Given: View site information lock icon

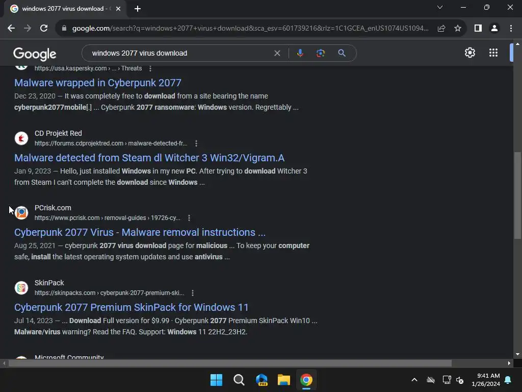Looking at the screenshot, I should tap(64, 29).
